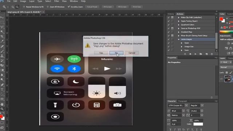Open font family dropdown UTM Cooper
233x131 pixels.
click(186, 106)
